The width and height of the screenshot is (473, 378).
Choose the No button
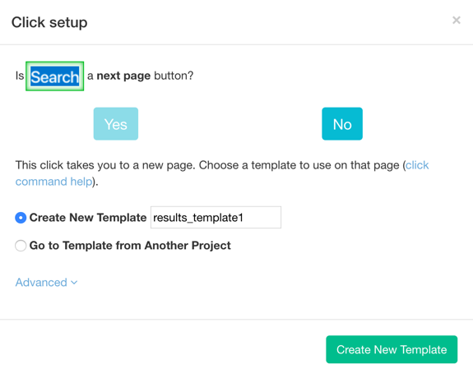(x=342, y=124)
